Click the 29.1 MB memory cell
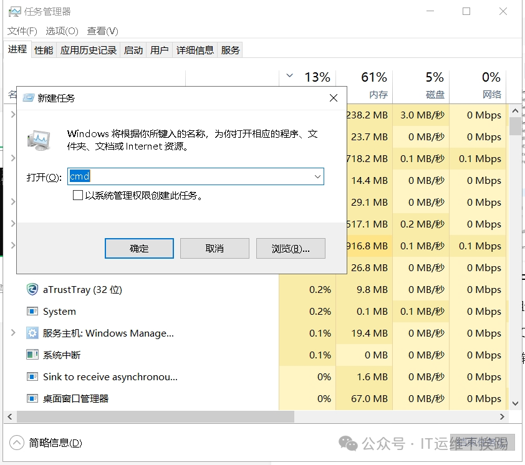 tap(370, 202)
